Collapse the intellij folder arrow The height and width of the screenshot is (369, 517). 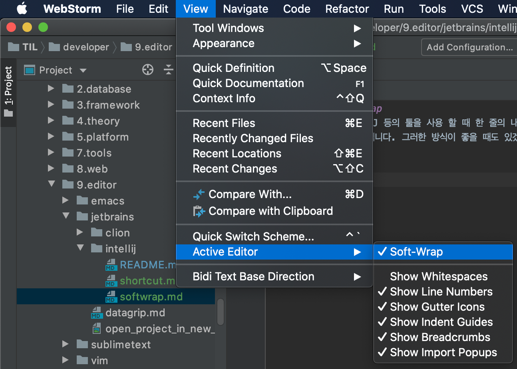[80, 248]
